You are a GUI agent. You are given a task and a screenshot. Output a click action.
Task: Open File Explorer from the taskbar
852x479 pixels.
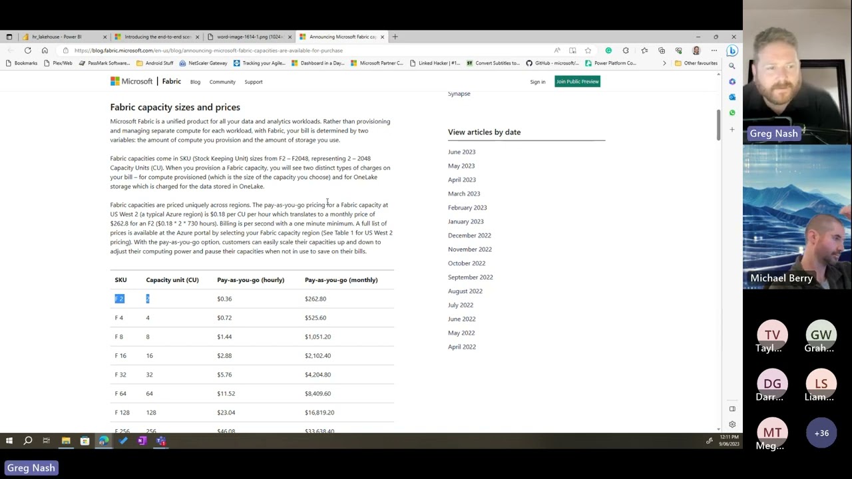coord(66,440)
